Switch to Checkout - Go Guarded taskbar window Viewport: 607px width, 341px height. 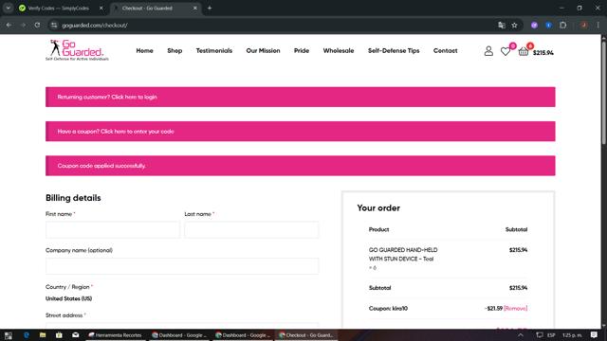(x=306, y=335)
